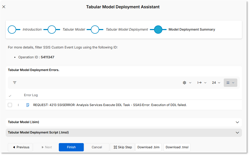Toggle the select-all checkmark in grid header
This screenshot has width=249, height=155.
[x=10, y=96]
